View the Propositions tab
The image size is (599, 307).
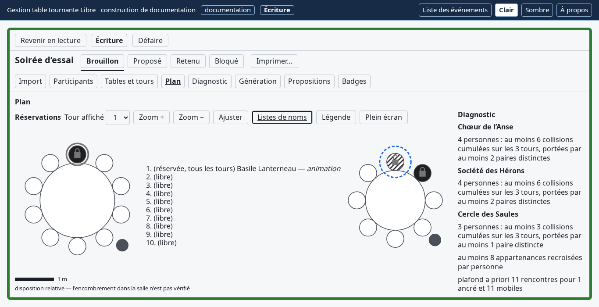(x=309, y=82)
